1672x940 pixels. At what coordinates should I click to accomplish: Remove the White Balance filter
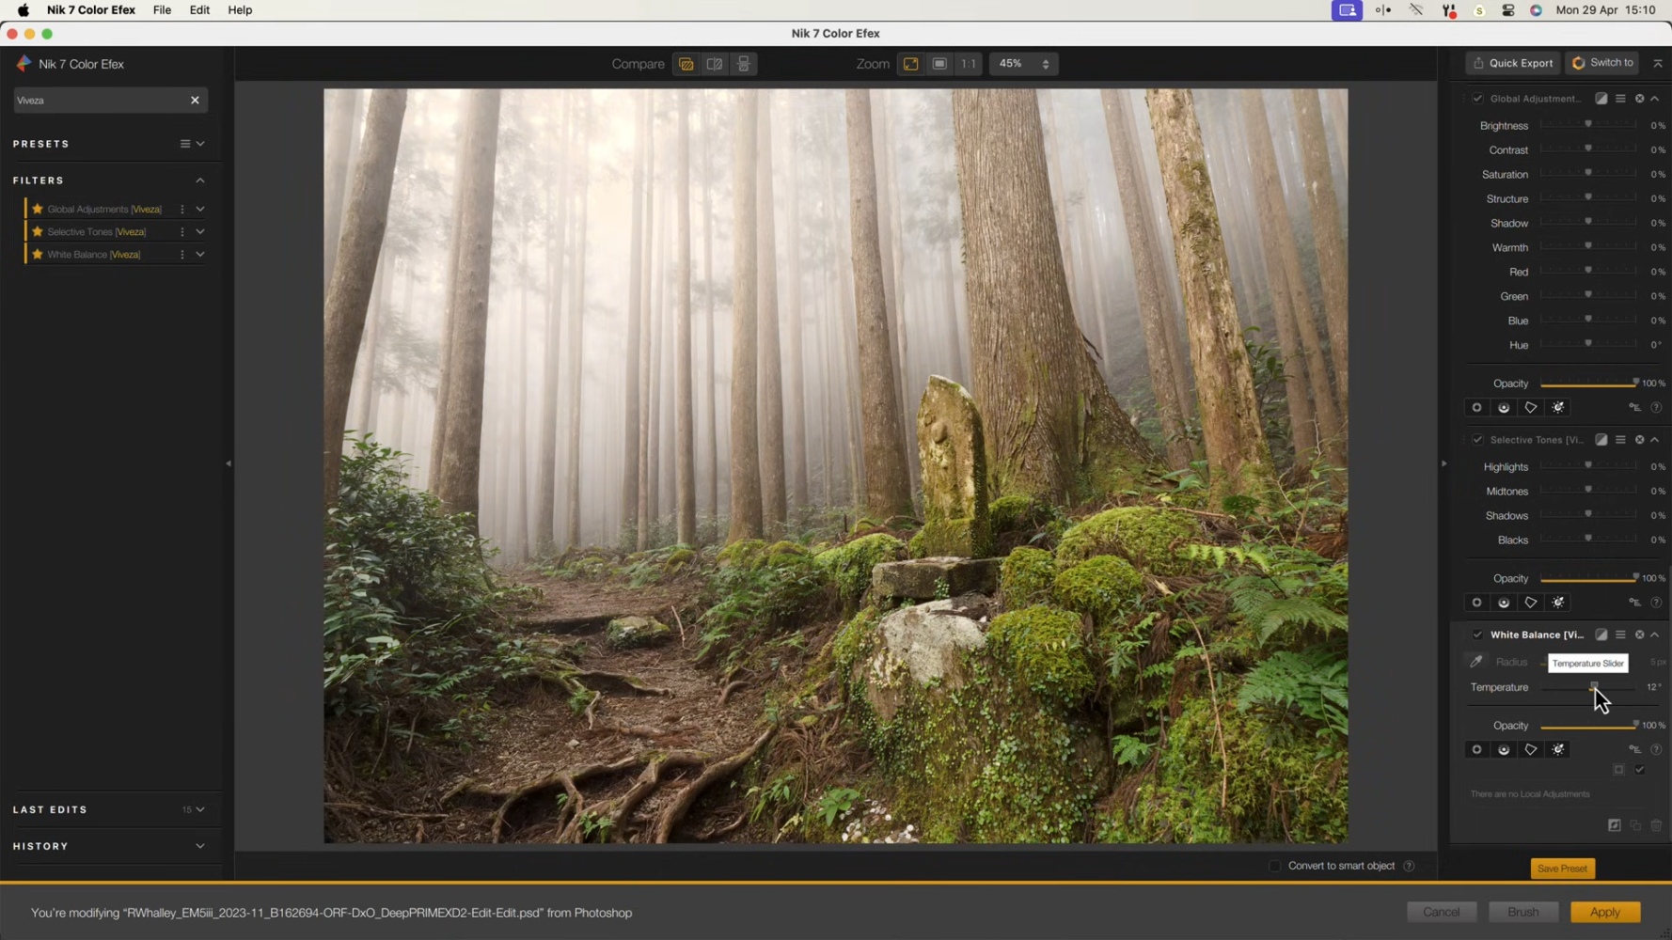[1639, 634]
